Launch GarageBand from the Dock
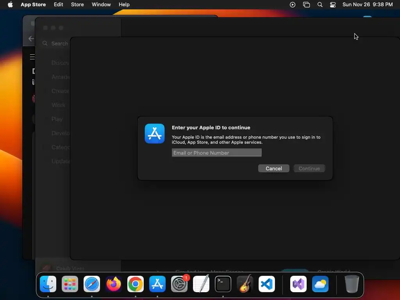Image resolution: width=400 pixels, height=300 pixels. [x=245, y=284]
